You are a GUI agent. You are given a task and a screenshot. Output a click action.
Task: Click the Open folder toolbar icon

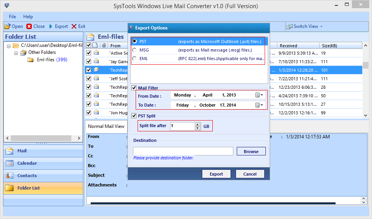pyautogui.click(x=7, y=26)
